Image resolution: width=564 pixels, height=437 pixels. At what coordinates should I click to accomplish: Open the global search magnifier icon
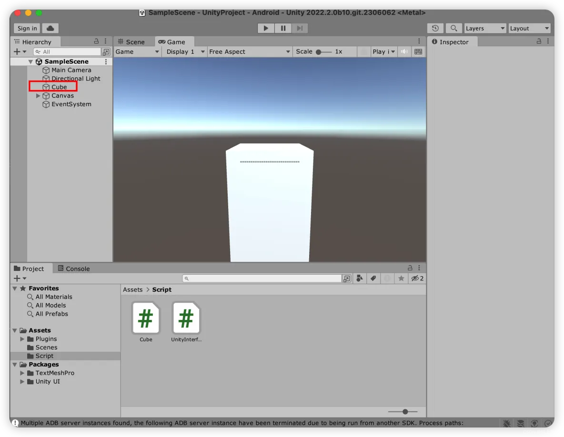tap(453, 28)
